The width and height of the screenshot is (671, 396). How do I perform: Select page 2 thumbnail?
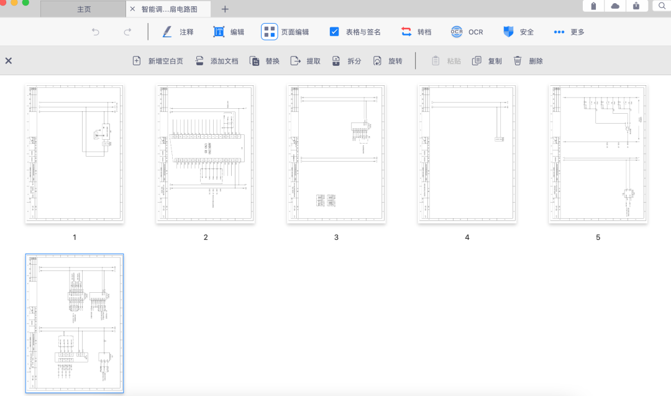coord(206,154)
